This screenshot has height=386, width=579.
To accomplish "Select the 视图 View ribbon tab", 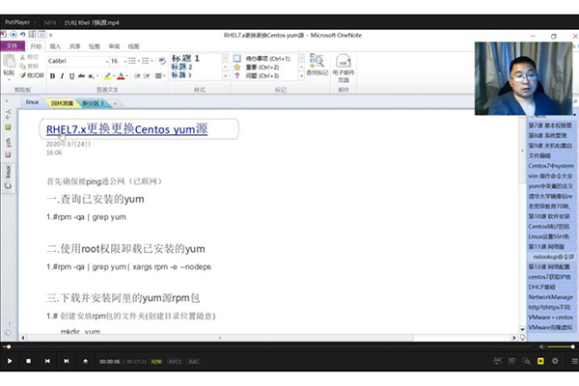I will tap(133, 46).
